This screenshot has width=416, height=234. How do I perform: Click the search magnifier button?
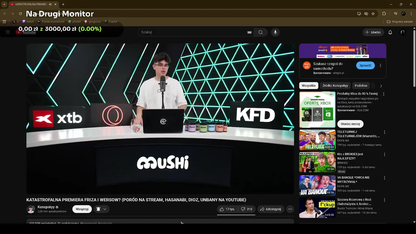point(261,32)
